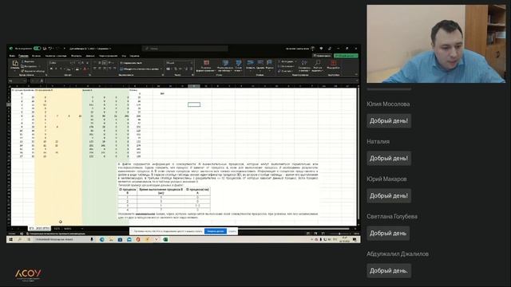The width and height of the screenshot is (511, 287).
Task: Click Format as Table icon
Action: pos(225,63)
